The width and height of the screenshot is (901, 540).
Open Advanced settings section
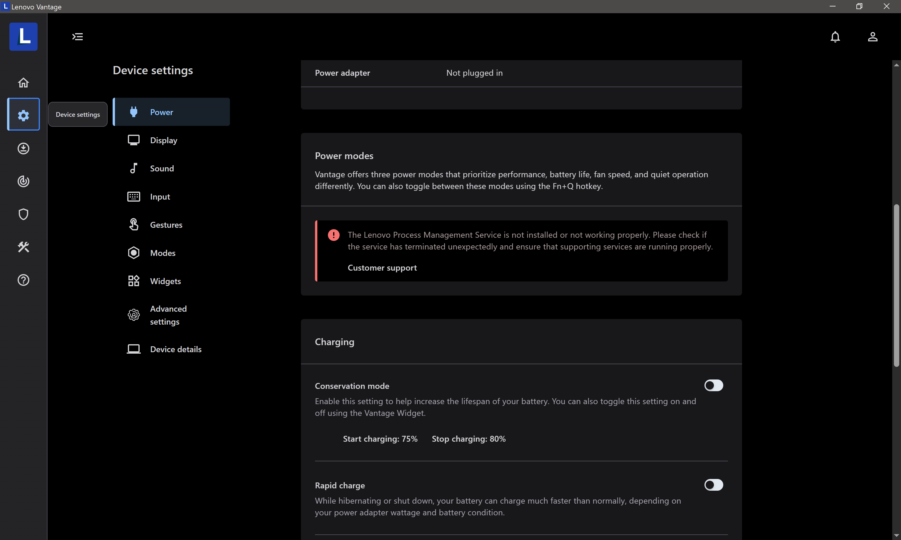(x=168, y=315)
